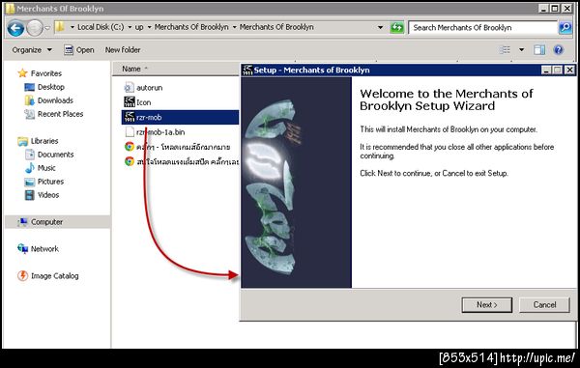
Task: Open Recent Places in navigation pane
Action: click(60, 114)
